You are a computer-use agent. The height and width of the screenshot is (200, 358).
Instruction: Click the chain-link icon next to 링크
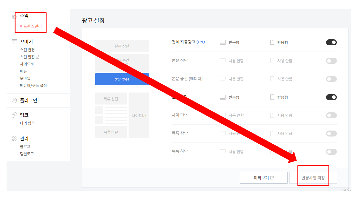coord(14,115)
